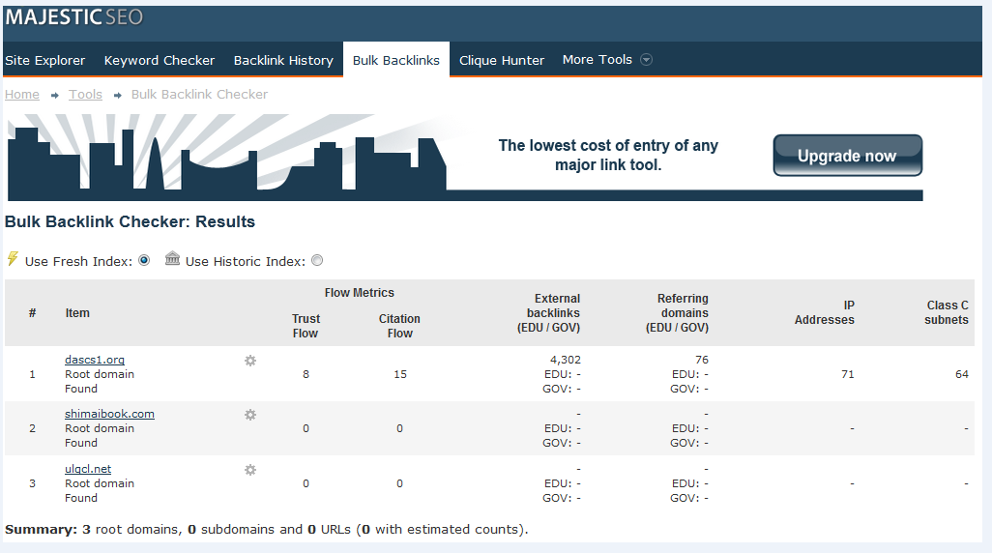Click the lightning Fresh Index icon
This screenshot has height=553, width=992.
[13, 259]
